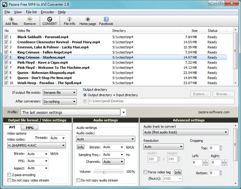
Task: Open the pazera-software.com link
Action: [213, 113]
